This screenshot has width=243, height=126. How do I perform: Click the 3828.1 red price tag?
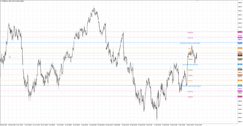point(240,75)
